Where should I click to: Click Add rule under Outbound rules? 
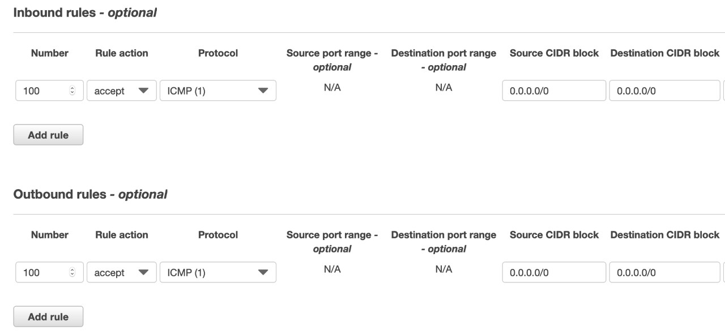(48, 316)
